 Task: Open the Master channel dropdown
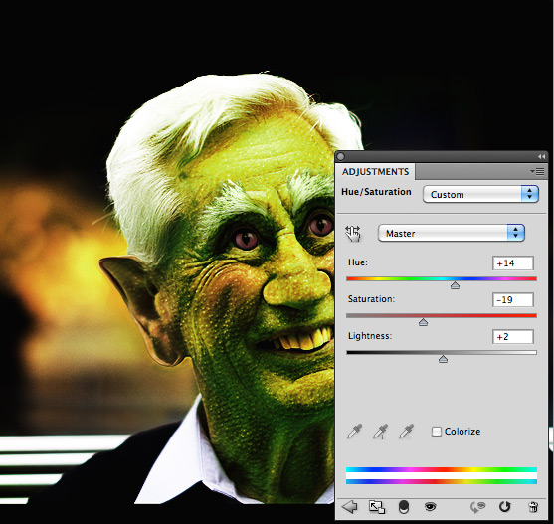(x=452, y=233)
